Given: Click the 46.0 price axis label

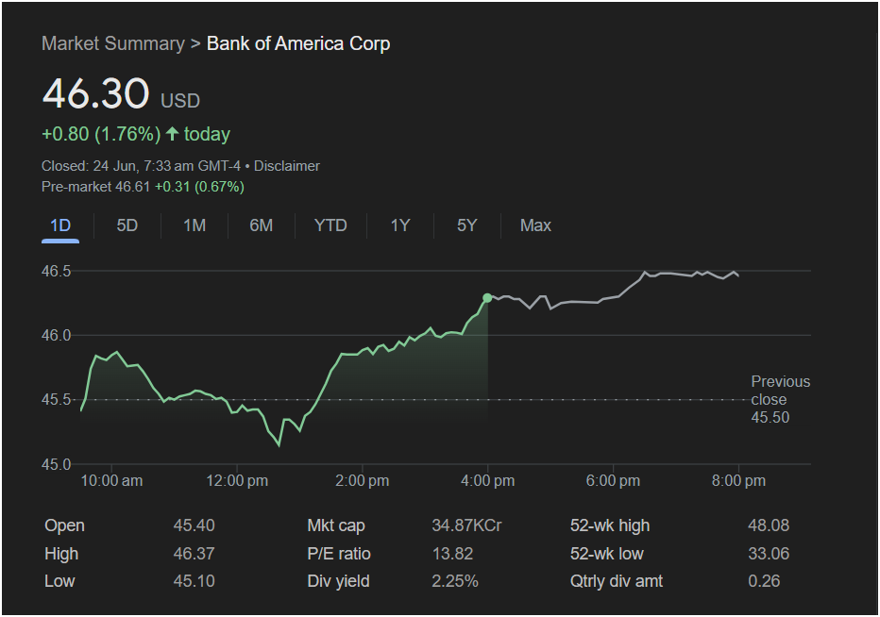Looking at the screenshot, I should coord(56,336).
